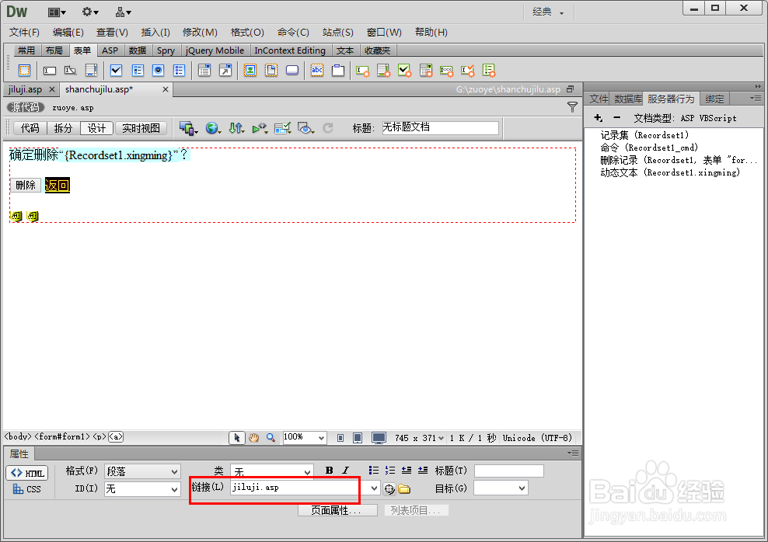Click the related files filter funnel icon

(x=572, y=107)
